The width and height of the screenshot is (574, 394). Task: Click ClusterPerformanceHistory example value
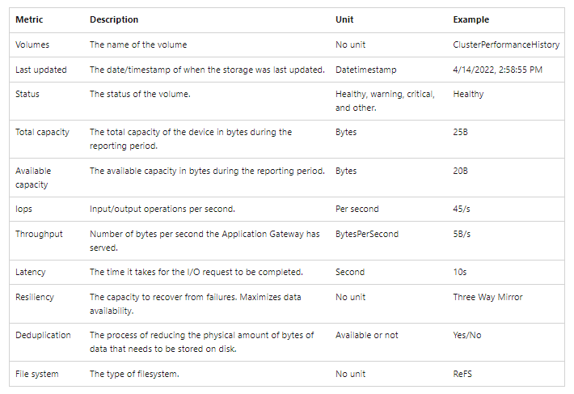506,44
